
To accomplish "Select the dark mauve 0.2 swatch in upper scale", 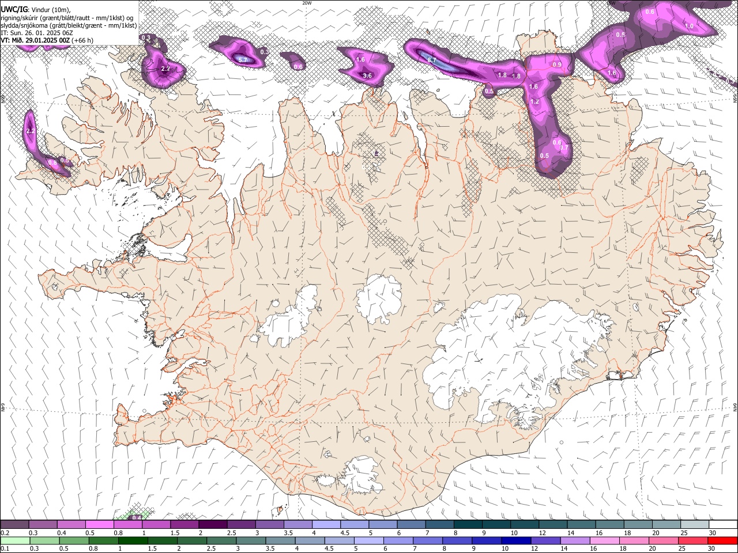I will point(14,525).
